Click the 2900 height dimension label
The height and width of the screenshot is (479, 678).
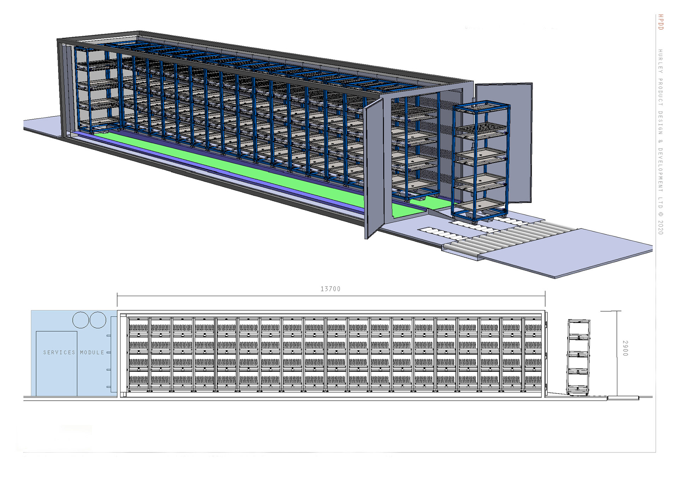[x=625, y=348]
